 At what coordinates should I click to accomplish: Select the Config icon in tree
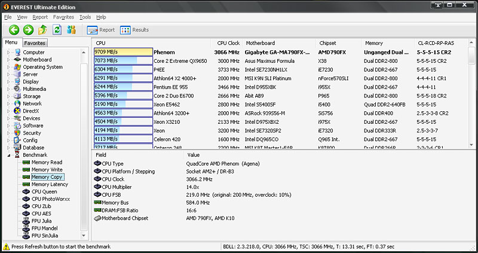(17, 141)
